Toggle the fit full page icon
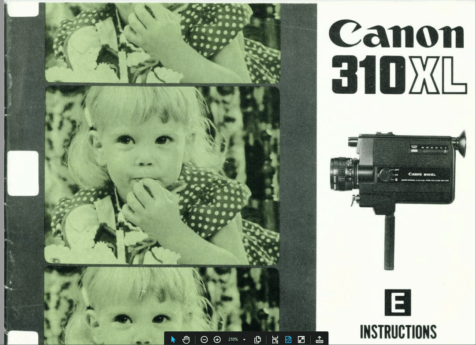476x345 pixels. 288,339
